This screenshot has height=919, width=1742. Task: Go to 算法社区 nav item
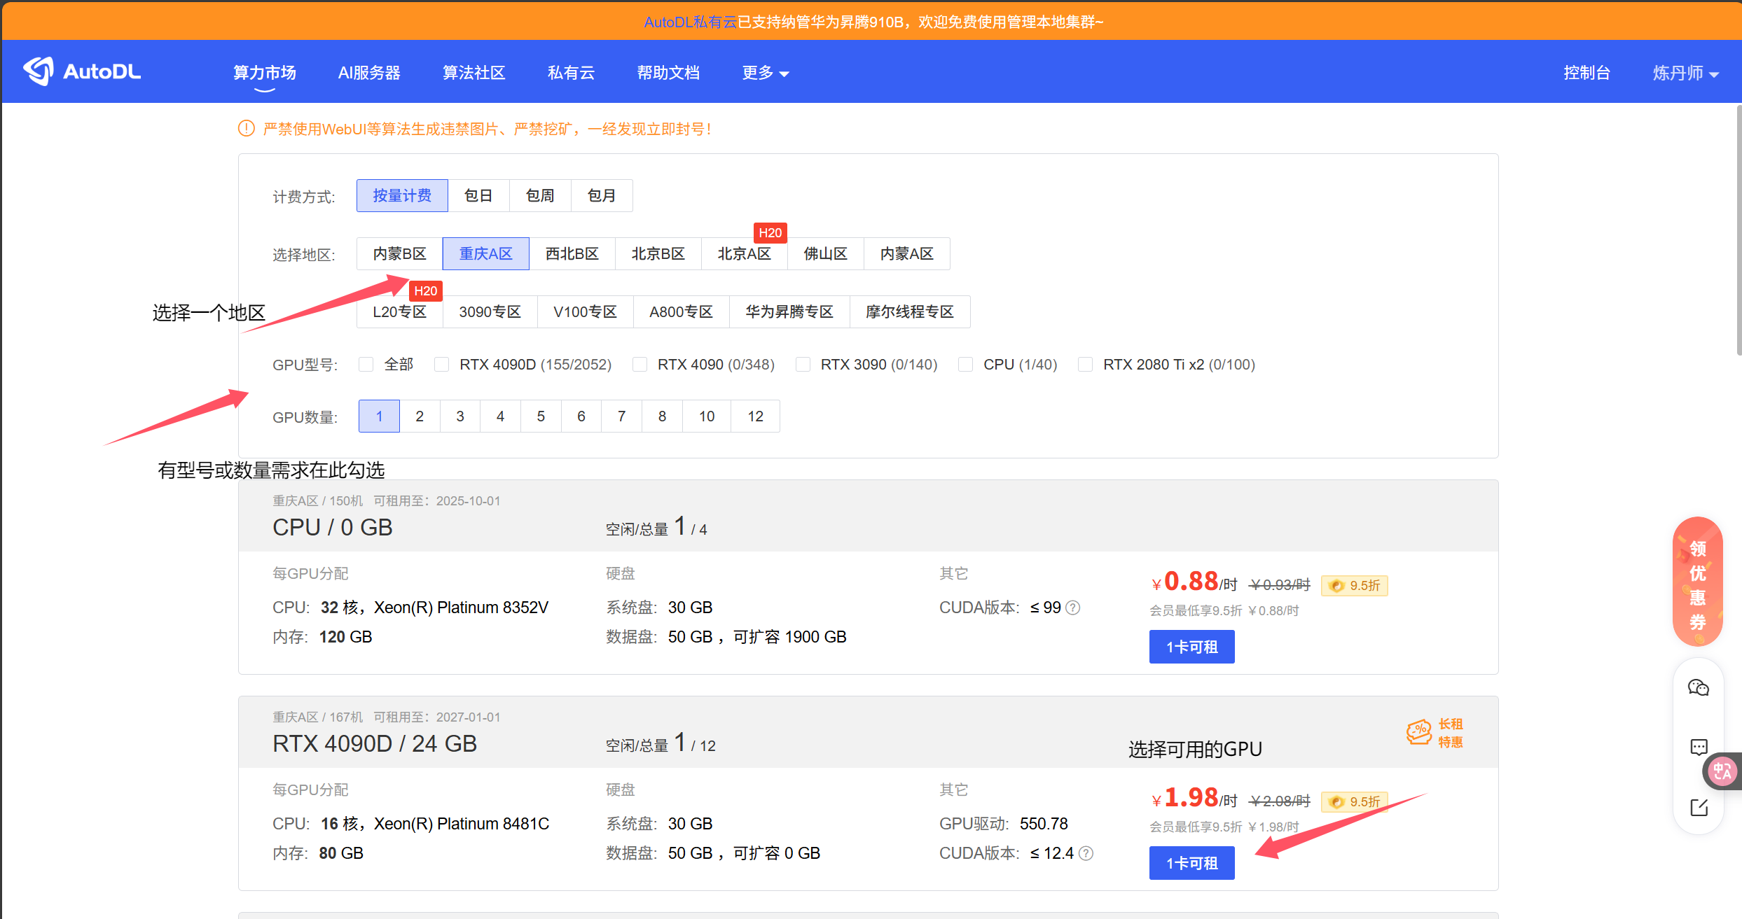[x=473, y=73]
